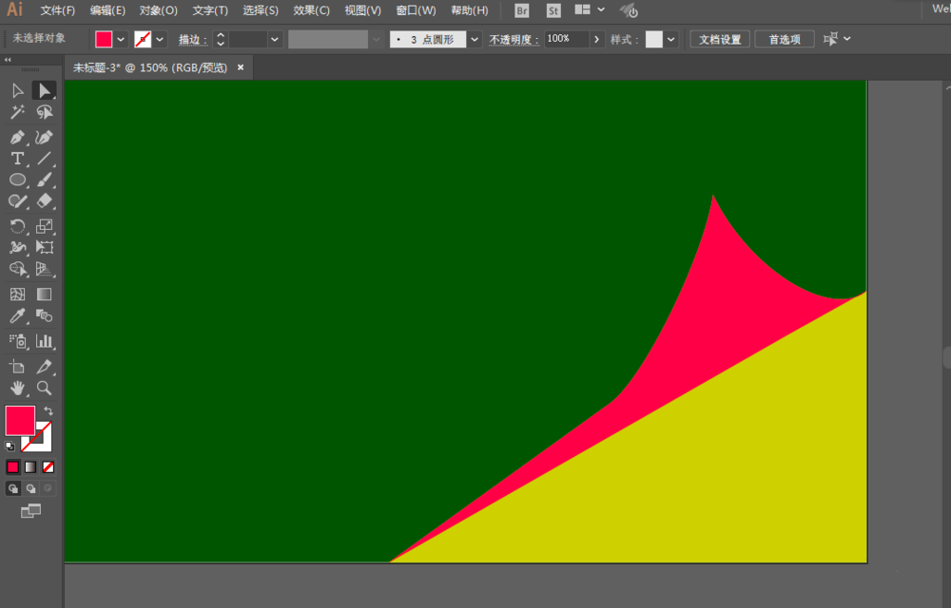Select the Artboard tool
Image resolution: width=951 pixels, height=608 pixels.
click(x=17, y=367)
